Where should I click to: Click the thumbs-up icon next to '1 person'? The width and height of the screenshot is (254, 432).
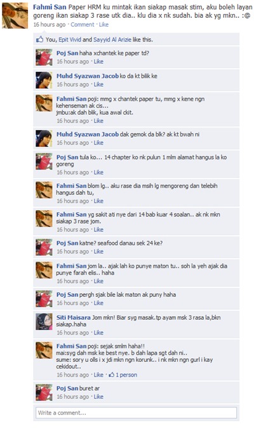click(x=111, y=375)
